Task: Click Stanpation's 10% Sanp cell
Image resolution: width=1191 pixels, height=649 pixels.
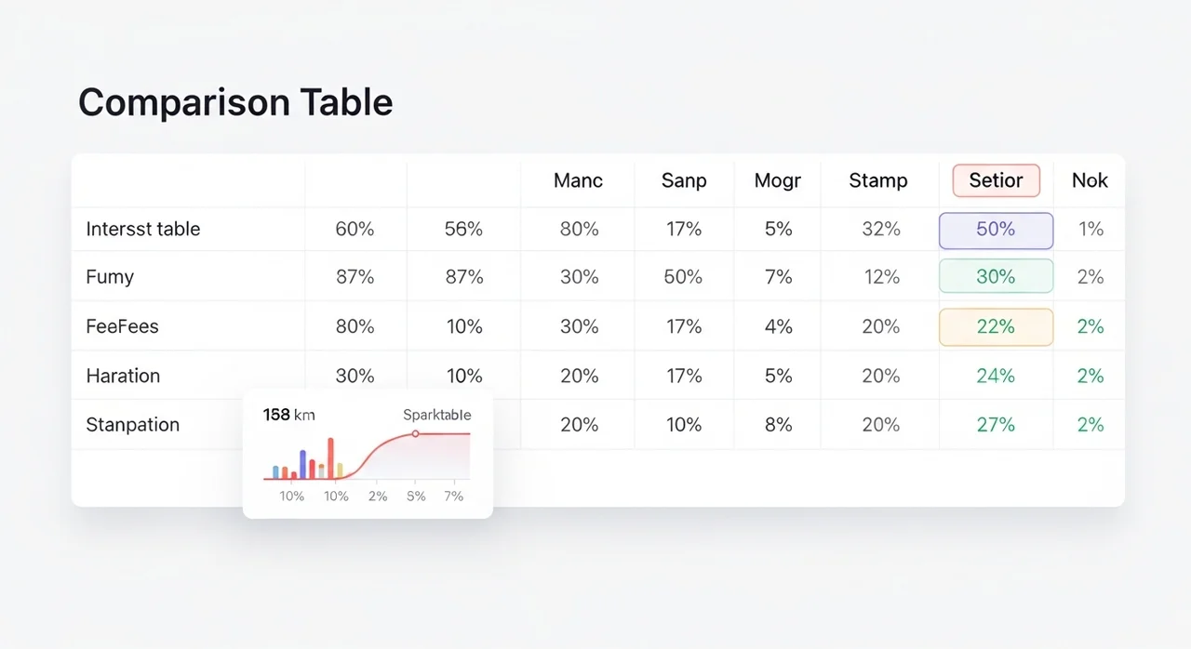Action: point(684,425)
